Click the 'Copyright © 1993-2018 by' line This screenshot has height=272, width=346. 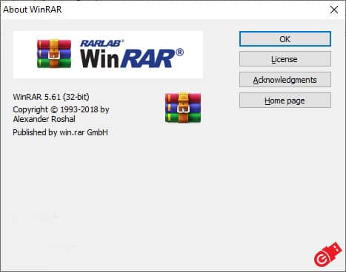coord(61,109)
